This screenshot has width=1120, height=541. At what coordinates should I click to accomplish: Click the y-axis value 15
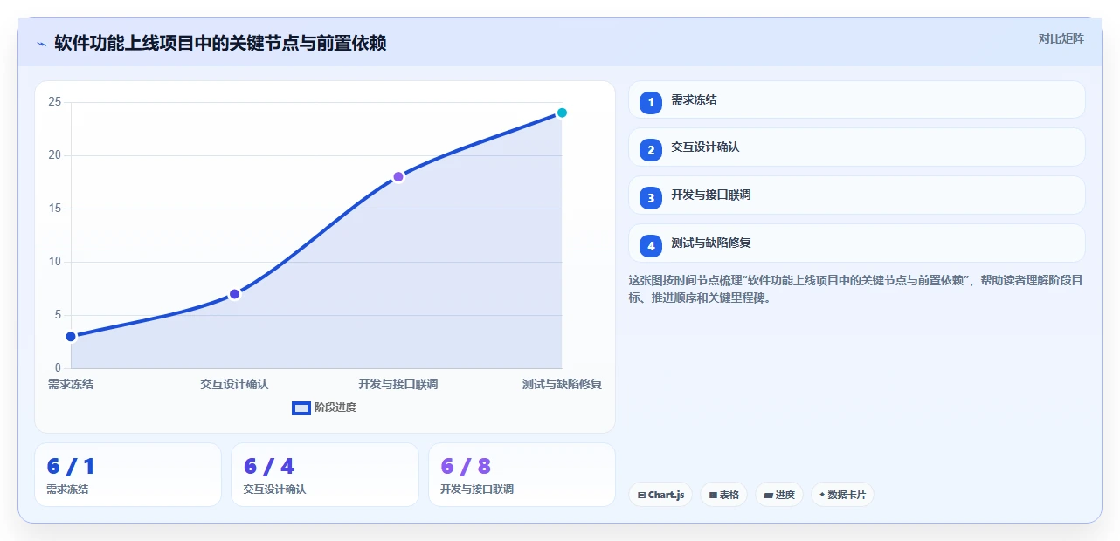55,209
